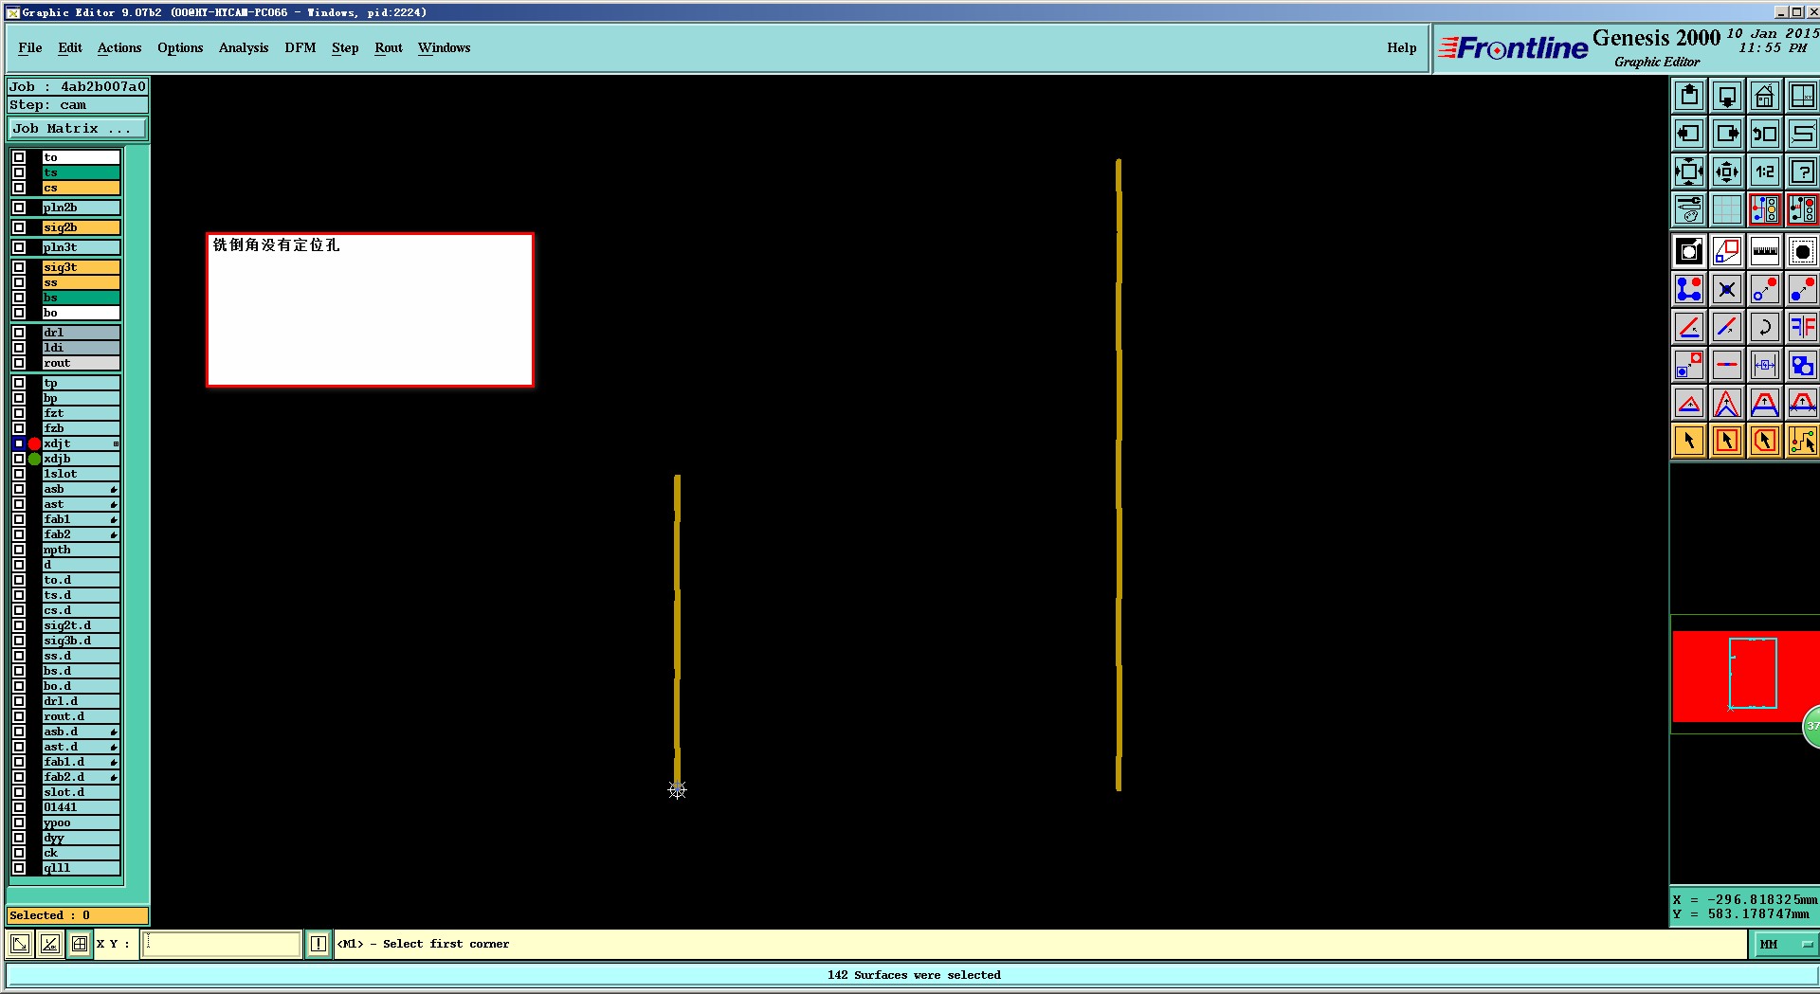
Task: Toggle display checkbox for layer ts
Action: [19, 172]
